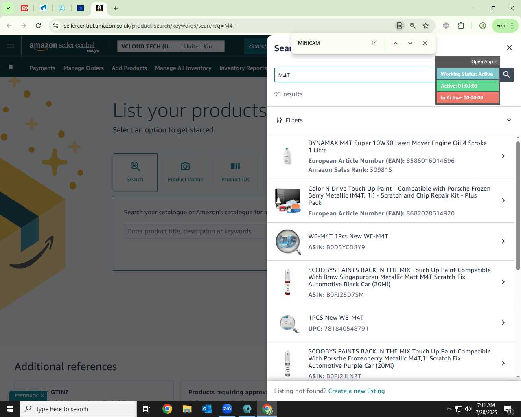Open Zoom from the taskbar
Viewport: 521px width, 417px height.
click(227, 409)
